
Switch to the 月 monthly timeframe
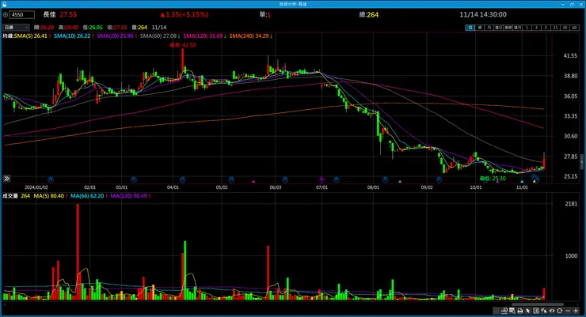[489, 28]
